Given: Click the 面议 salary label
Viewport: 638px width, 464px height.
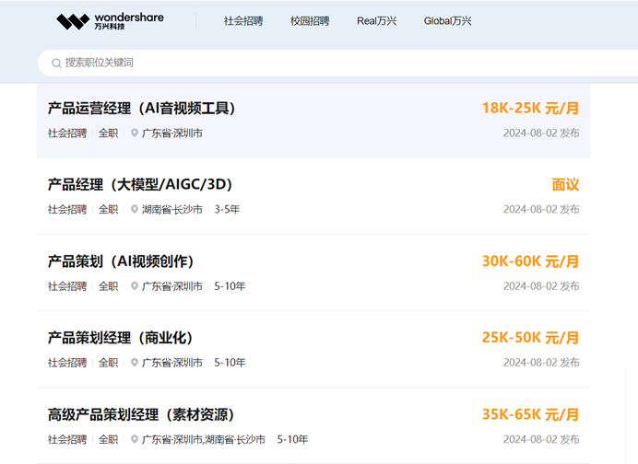Looking at the screenshot, I should click(x=565, y=185).
